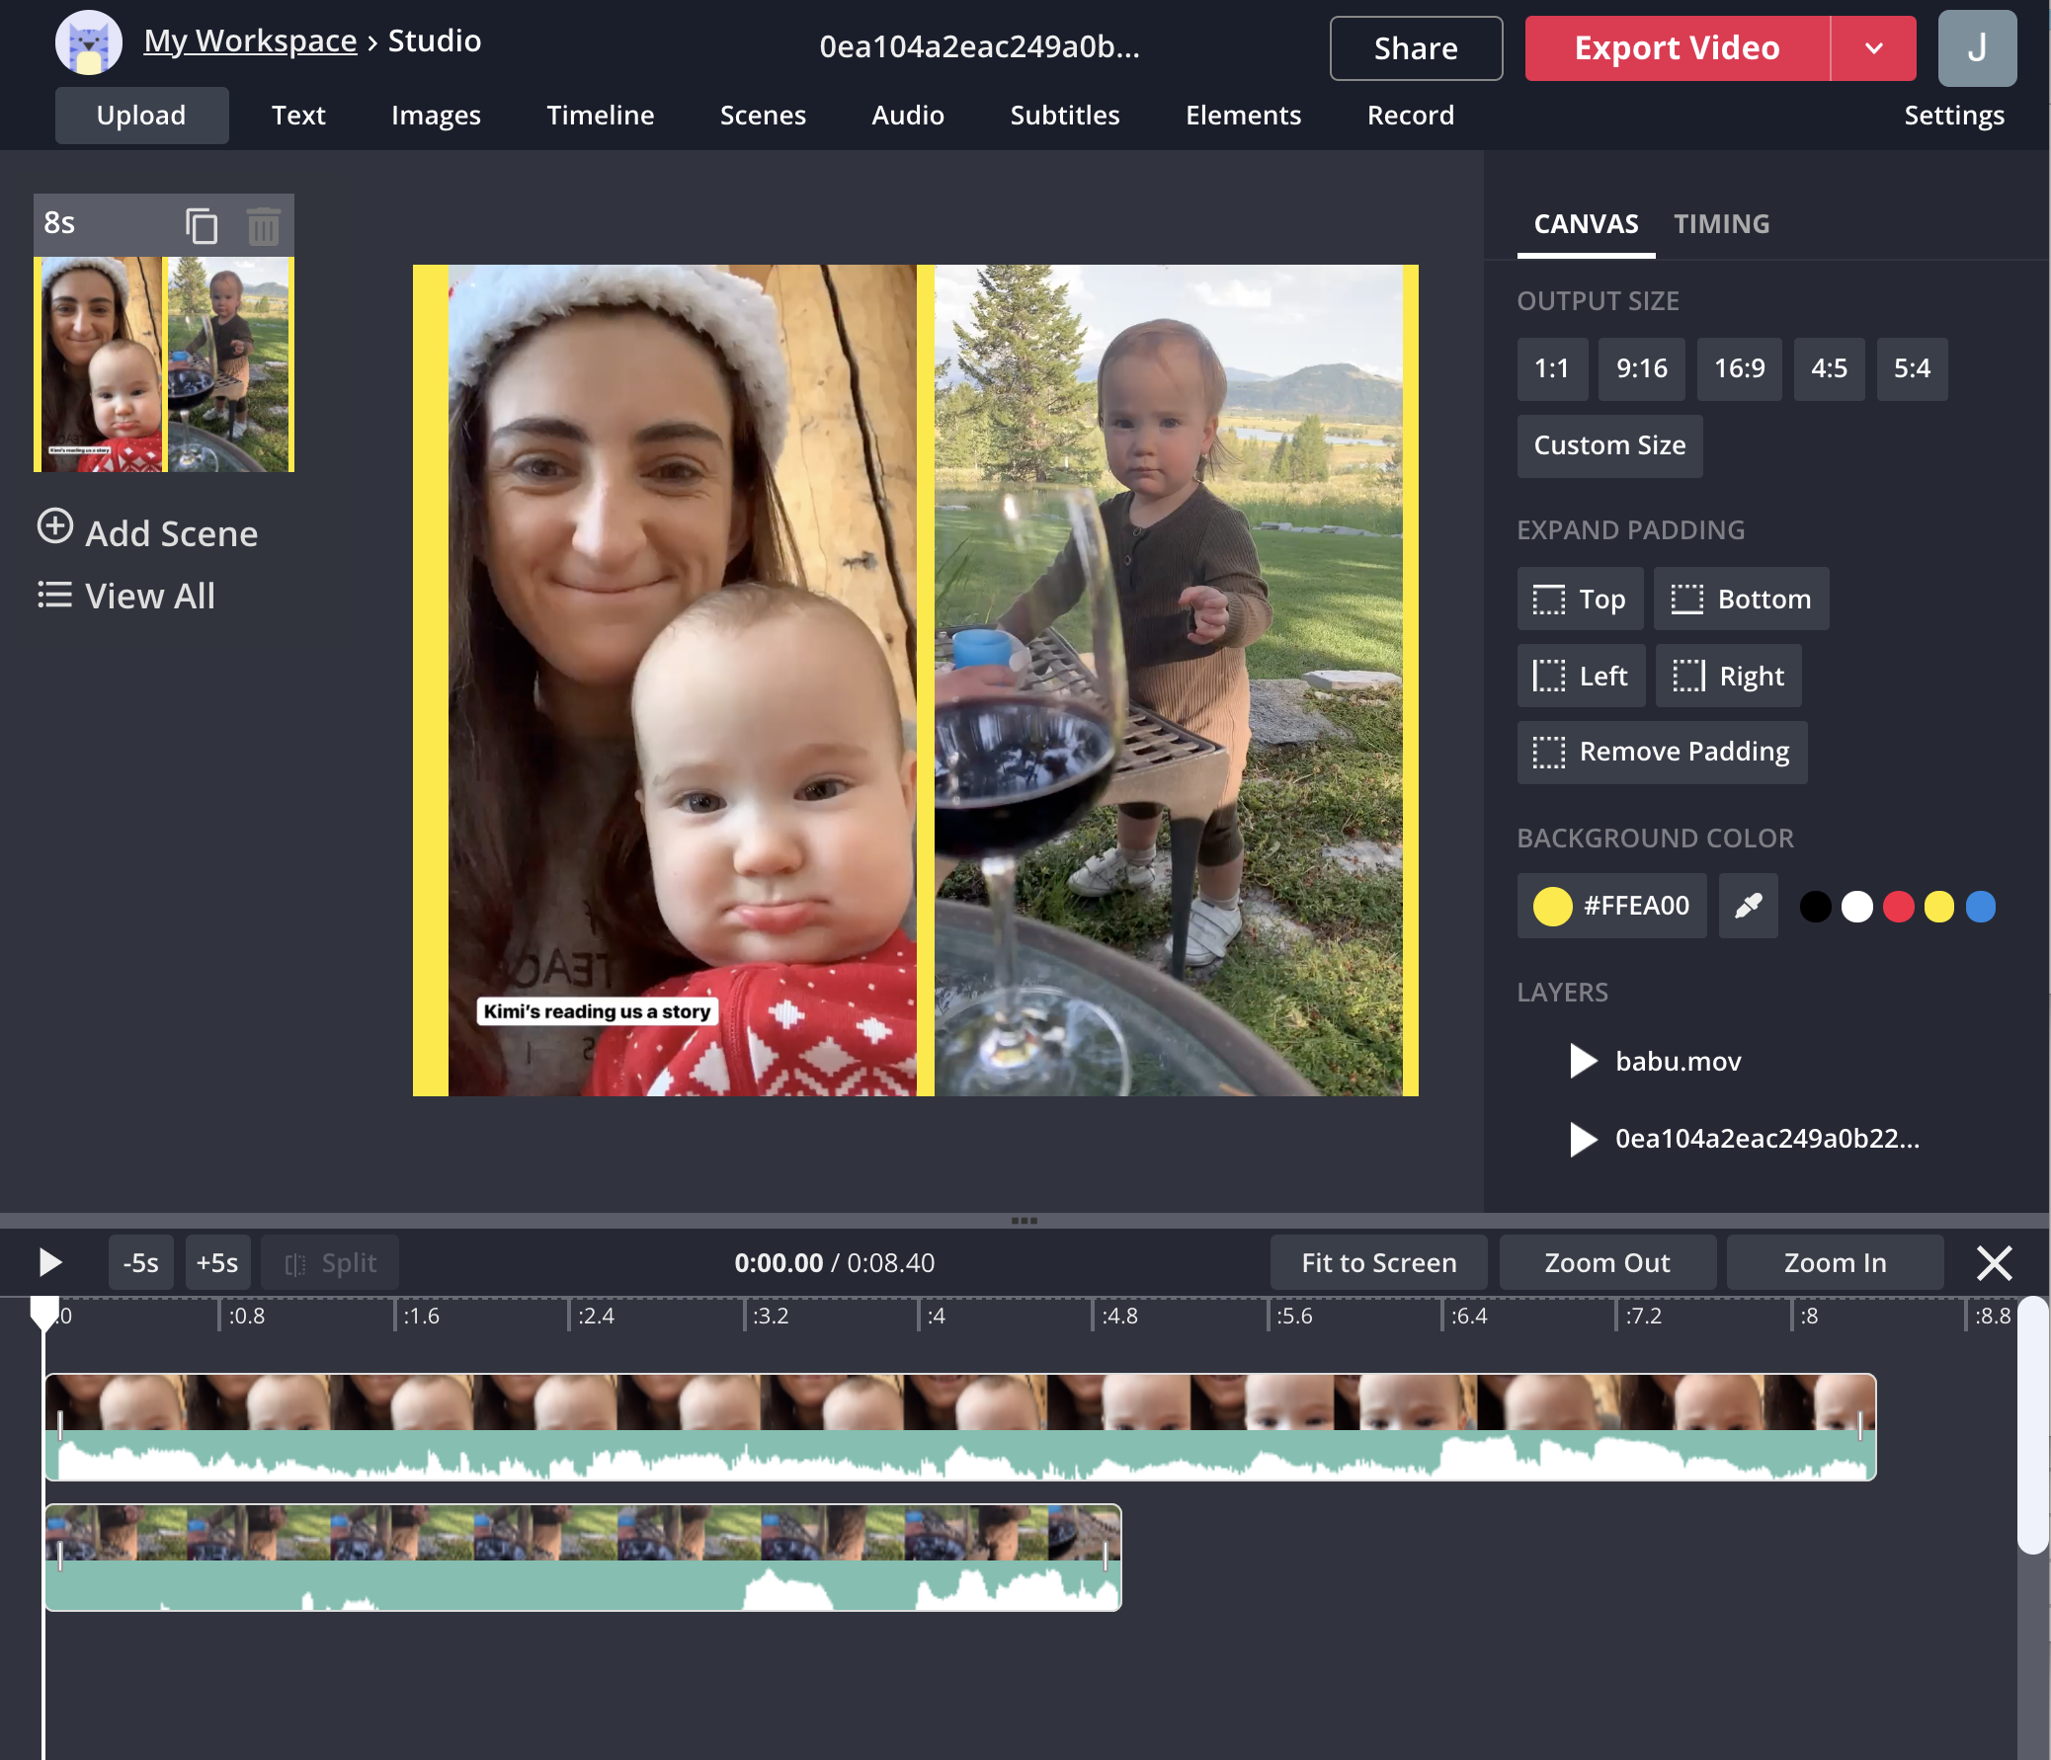2051x1760 pixels.
Task: Expand the babu.mov layer
Action: coord(1583,1061)
